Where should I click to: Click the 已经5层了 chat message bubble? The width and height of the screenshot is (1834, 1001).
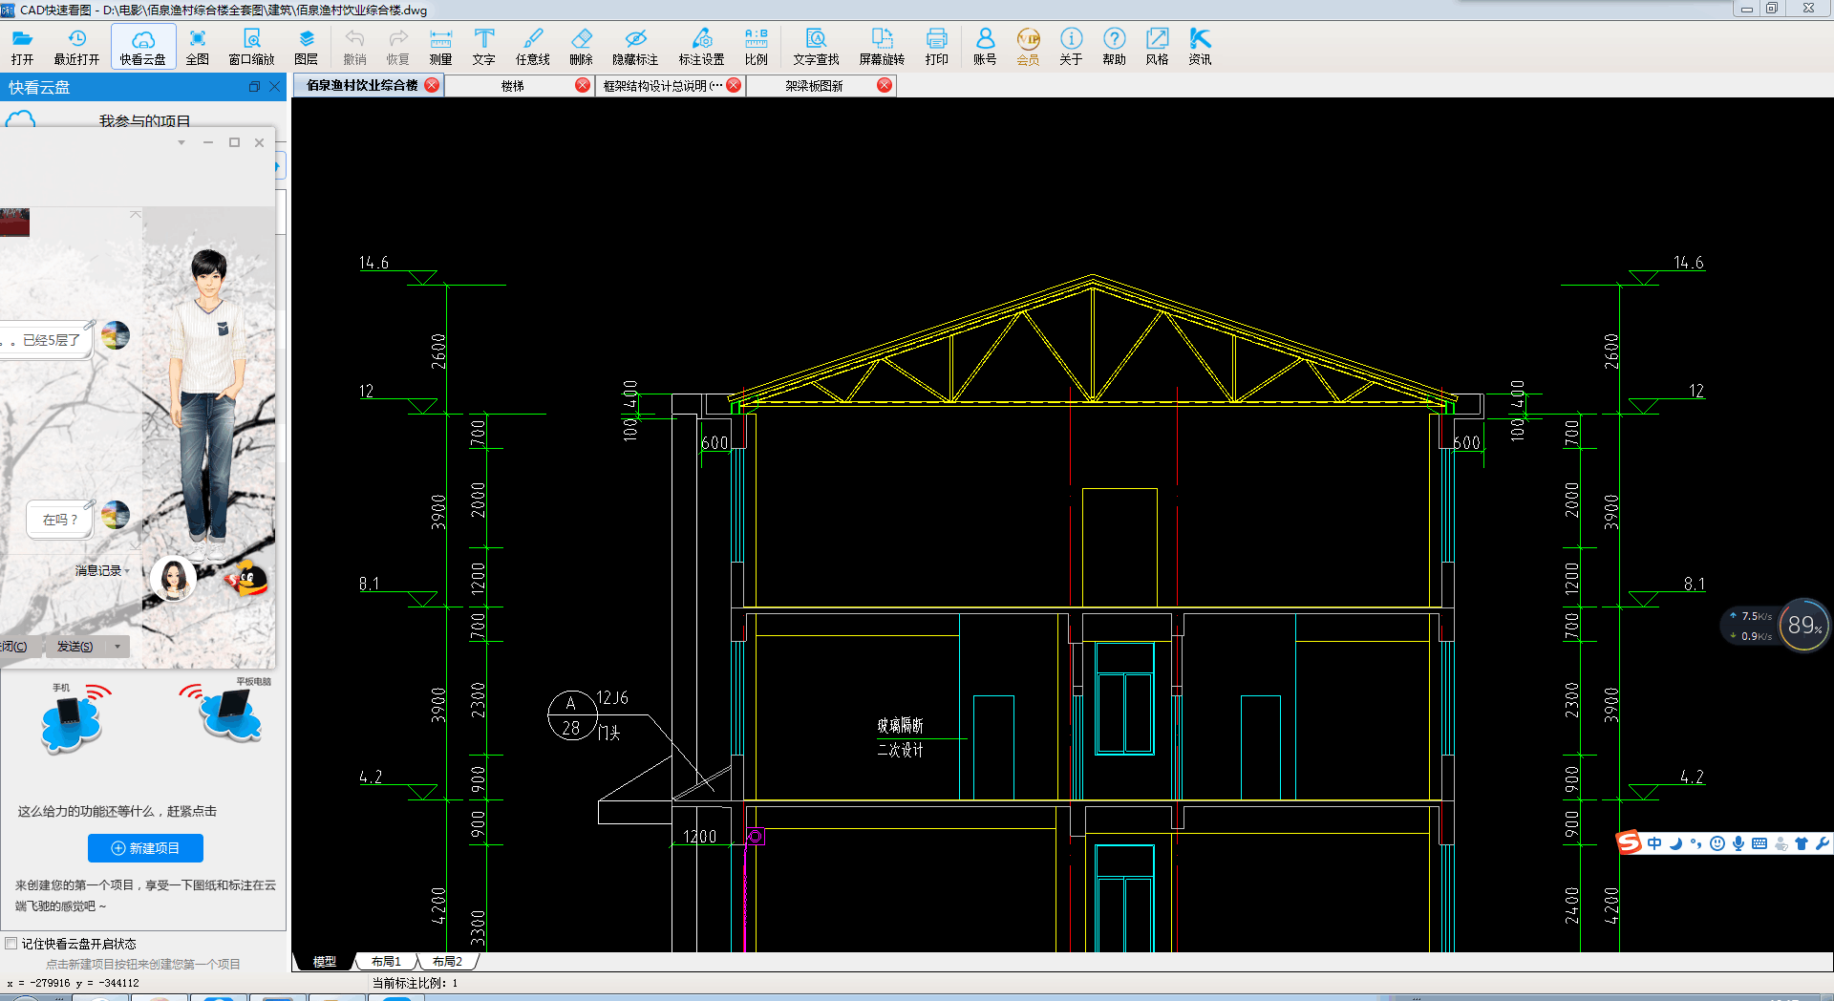[47, 340]
